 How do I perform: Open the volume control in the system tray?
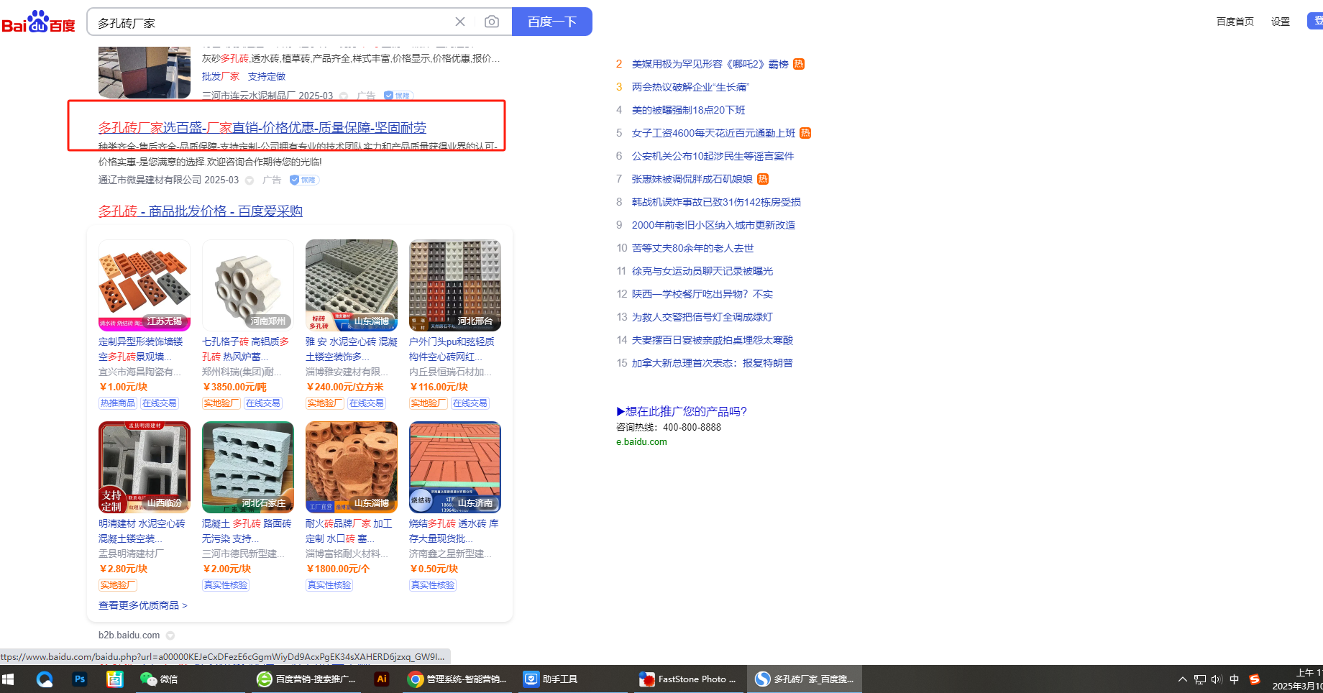[x=1217, y=679]
